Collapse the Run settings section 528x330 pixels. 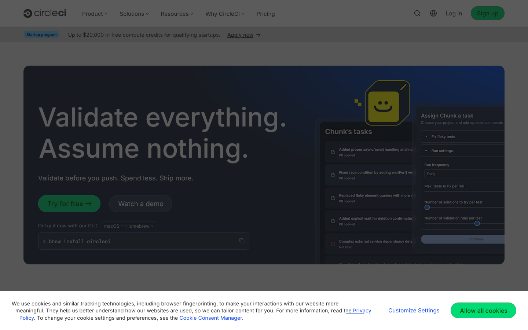[x=463, y=151]
